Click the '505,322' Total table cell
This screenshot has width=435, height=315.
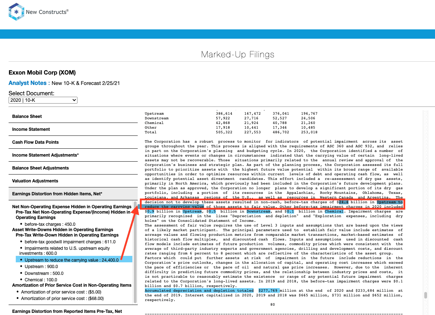pyautogui.click(x=224, y=132)
